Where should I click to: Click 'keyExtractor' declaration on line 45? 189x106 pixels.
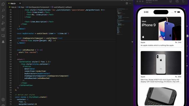28,33
